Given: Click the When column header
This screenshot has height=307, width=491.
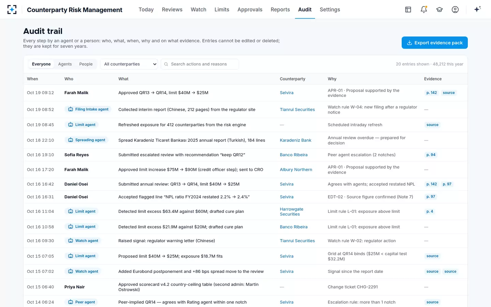Looking at the screenshot, I should click(x=32, y=79).
